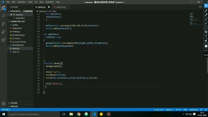Click errors and warnings count in status bar

6,110
